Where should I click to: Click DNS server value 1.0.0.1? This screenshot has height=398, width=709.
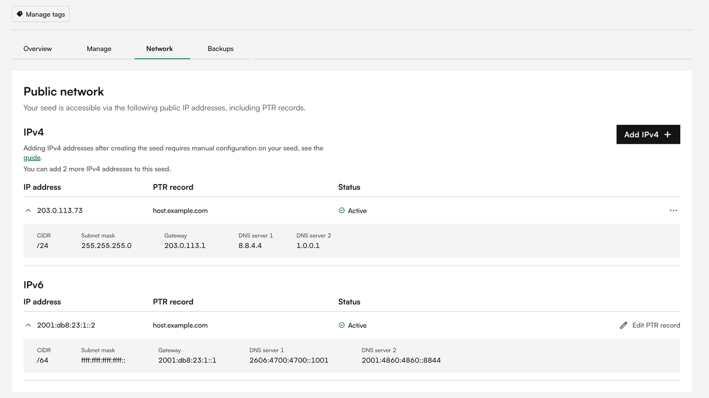pos(308,245)
